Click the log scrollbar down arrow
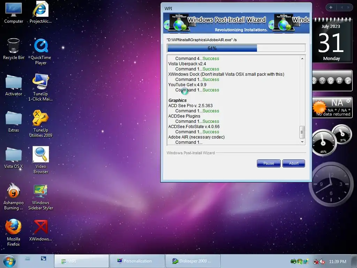 302,142
